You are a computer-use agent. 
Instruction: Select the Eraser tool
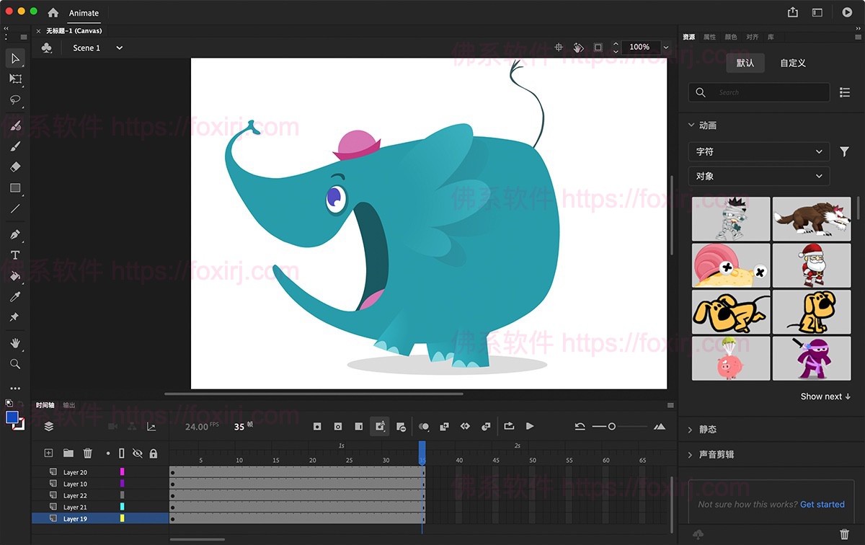[15, 167]
